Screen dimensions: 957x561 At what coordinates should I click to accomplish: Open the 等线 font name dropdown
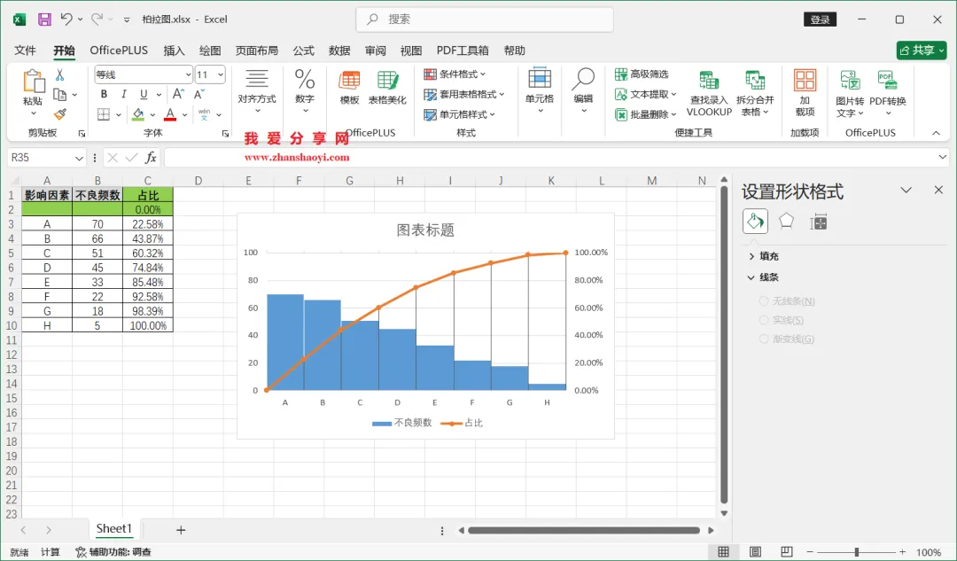188,74
